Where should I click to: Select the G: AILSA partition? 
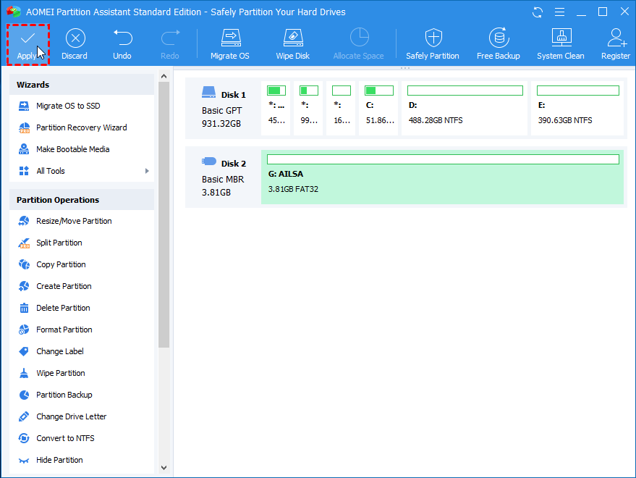442,177
